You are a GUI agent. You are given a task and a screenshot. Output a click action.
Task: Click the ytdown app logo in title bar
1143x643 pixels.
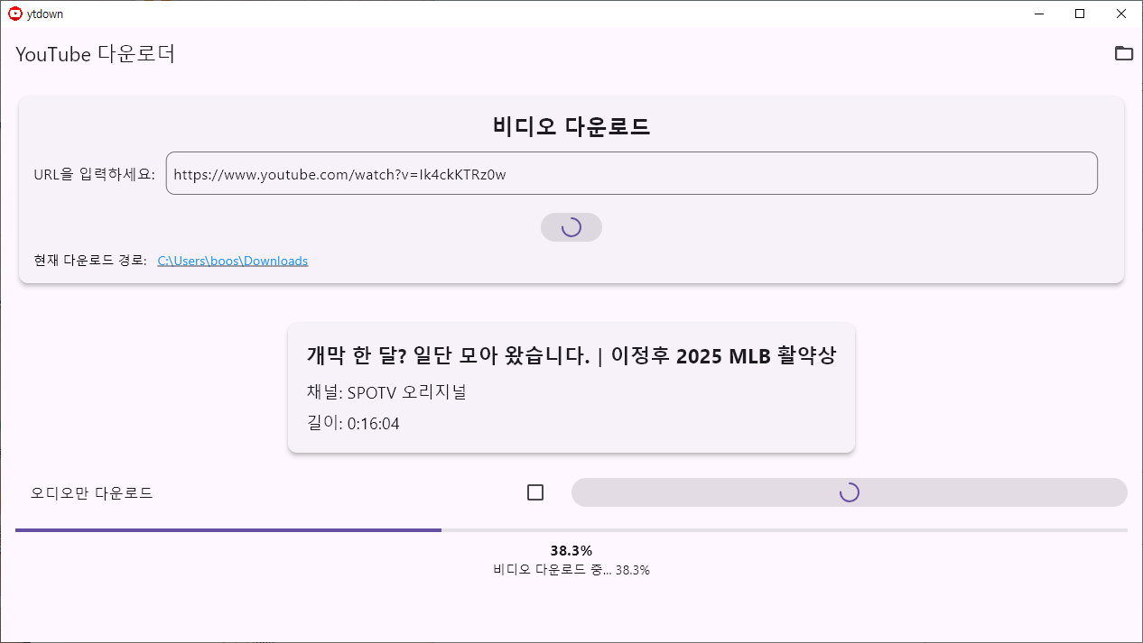click(14, 14)
